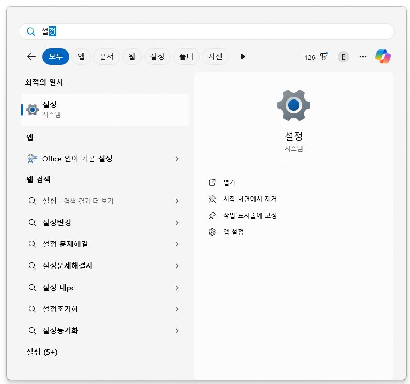The width and height of the screenshot is (410, 384).
Task: Click the pin icon beside 작업 표시줄에 고정
Action: [212, 215]
